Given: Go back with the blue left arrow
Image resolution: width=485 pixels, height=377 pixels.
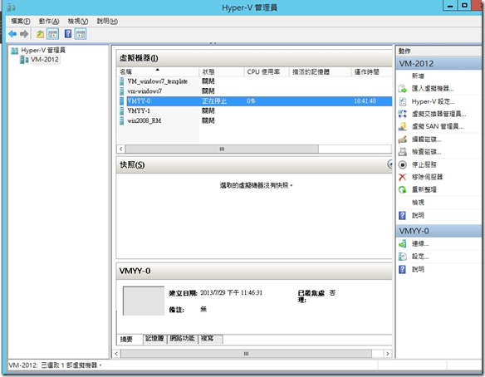Looking at the screenshot, I should point(12,34).
